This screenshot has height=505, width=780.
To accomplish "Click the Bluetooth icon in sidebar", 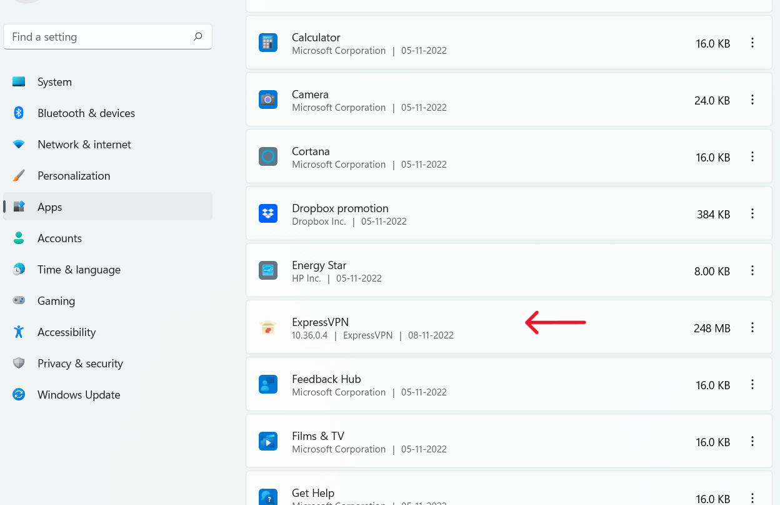I will pyautogui.click(x=19, y=113).
